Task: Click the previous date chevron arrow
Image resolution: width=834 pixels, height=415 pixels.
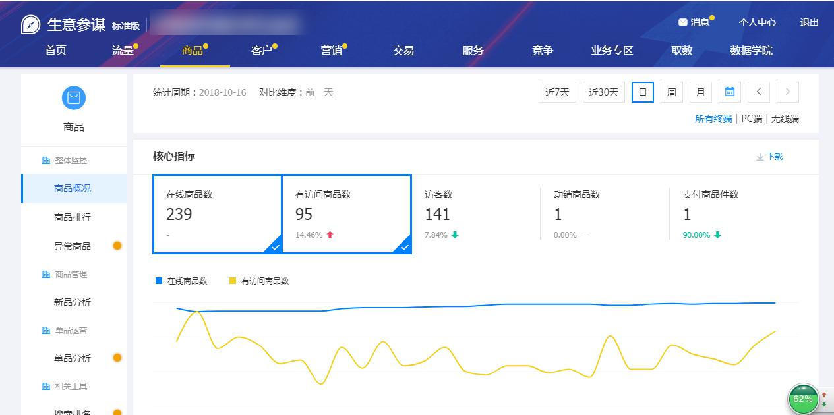Action: coord(758,92)
